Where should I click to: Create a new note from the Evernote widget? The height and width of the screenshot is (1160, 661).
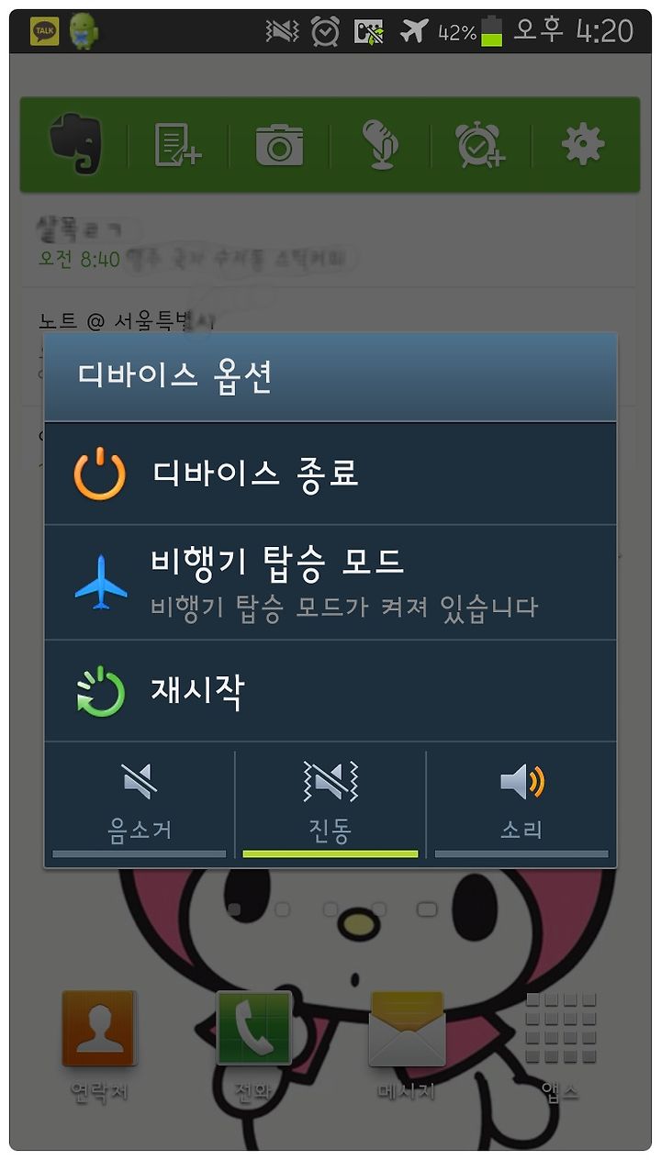tap(177, 144)
